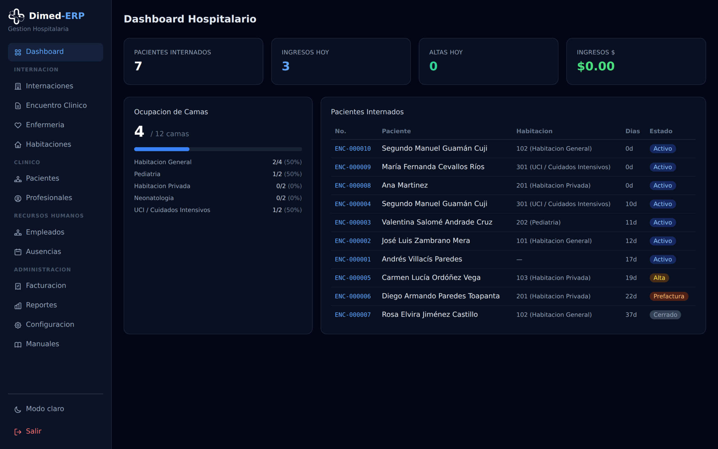Click Salir text to log out
The image size is (718, 449).
34,431
